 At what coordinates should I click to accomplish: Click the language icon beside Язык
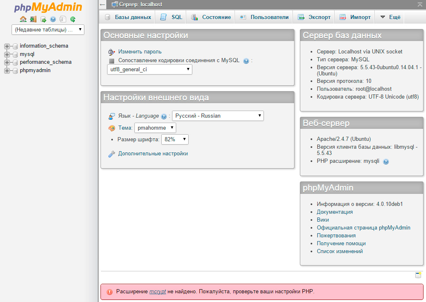coord(112,116)
